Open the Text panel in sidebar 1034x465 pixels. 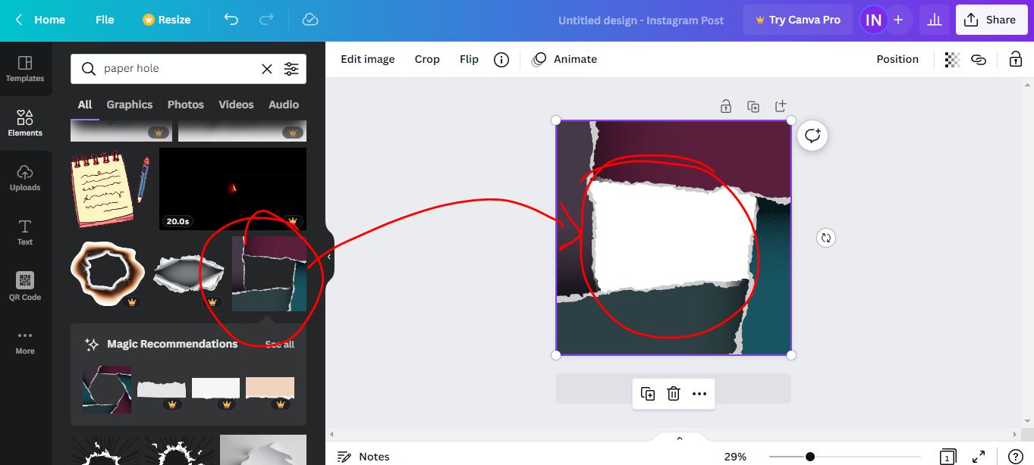(x=25, y=231)
